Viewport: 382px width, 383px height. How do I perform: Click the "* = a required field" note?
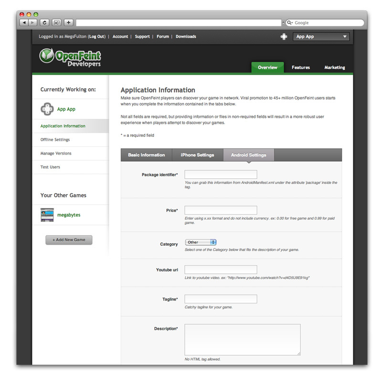(137, 135)
